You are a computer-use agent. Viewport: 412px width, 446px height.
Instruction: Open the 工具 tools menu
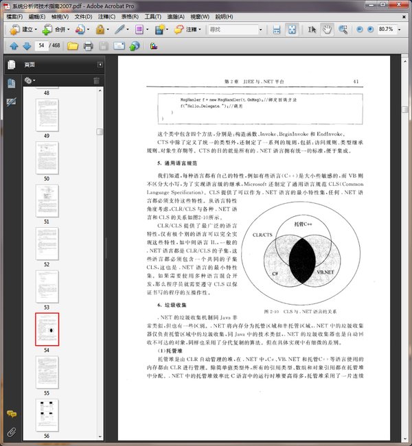[153, 15]
